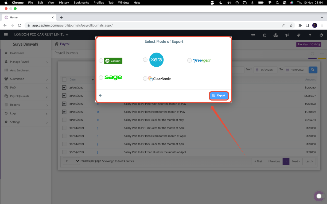Uncheck the £4,789.07 journal row
The height and width of the screenshot is (204, 327).
[x=64, y=95]
